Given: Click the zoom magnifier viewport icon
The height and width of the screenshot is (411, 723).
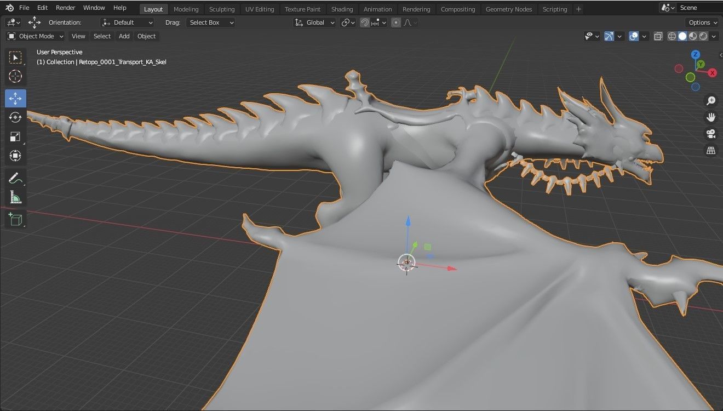Looking at the screenshot, I should (x=711, y=101).
